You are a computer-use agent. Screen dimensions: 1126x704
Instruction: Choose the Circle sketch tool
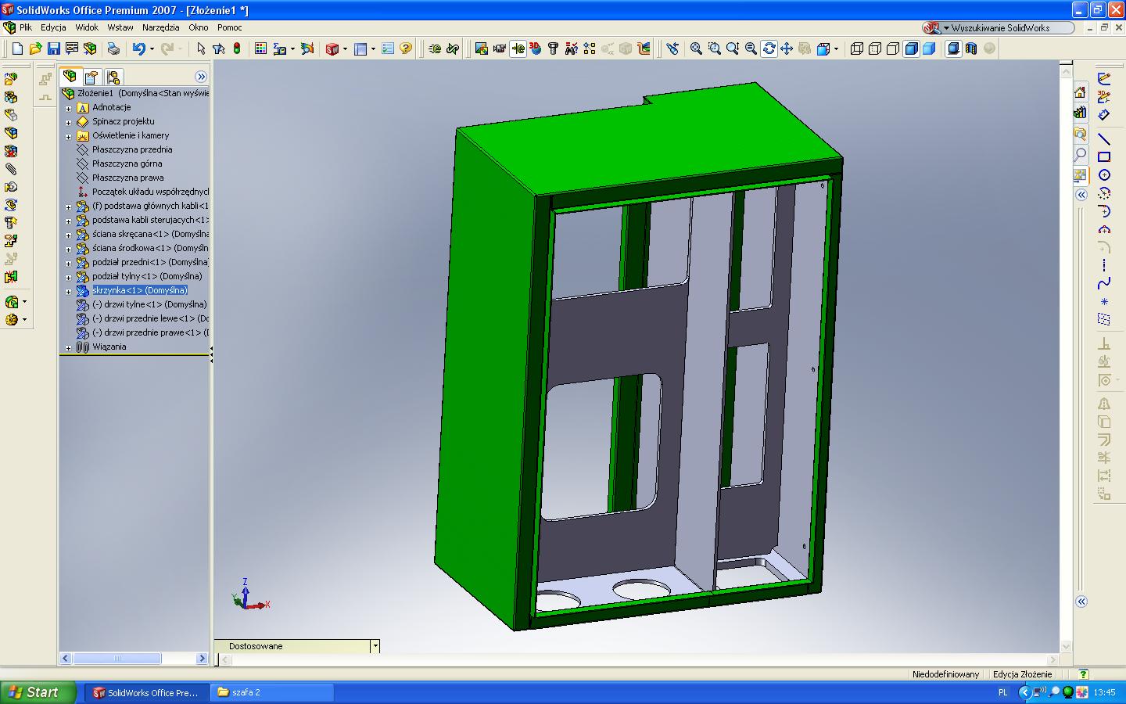click(1104, 175)
